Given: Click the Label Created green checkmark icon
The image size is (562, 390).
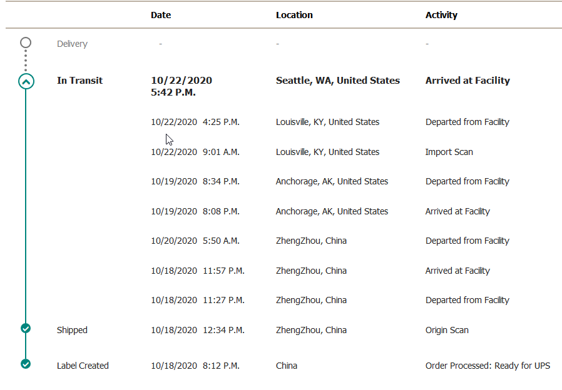Looking at the screenshot, I should pyautogui.click(x=26, y=364).
